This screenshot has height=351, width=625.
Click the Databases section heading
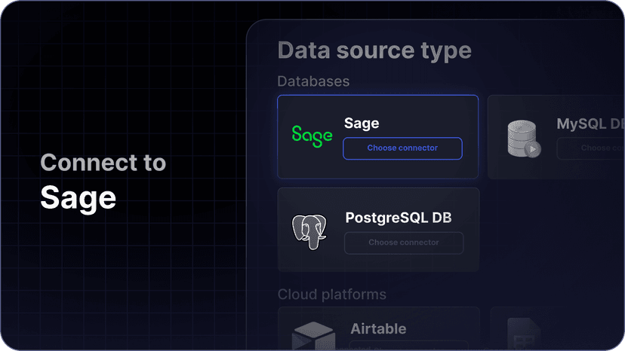click(x=313, y=81)
